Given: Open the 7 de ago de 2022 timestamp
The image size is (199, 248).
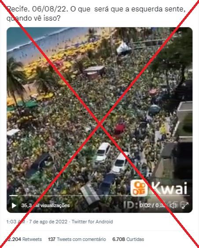Looking at the screenshot, I should [x=48, y=222].
